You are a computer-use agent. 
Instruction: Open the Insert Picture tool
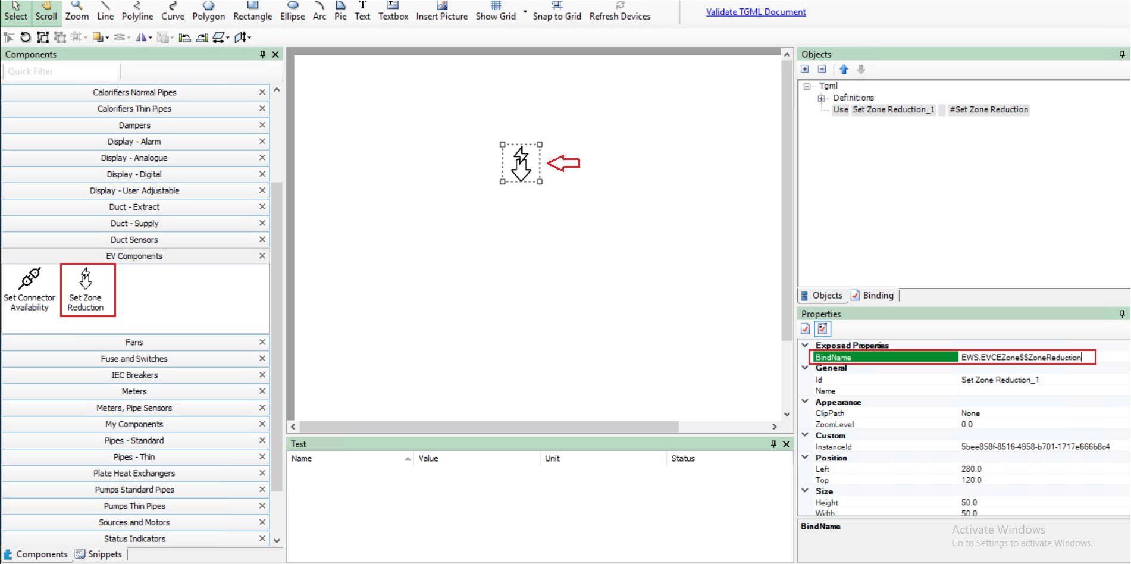pos(441,12)
